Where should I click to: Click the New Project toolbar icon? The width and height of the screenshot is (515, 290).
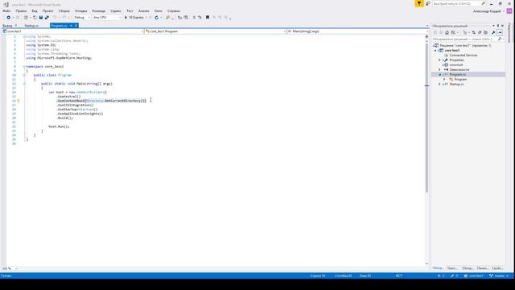(26, 18)
